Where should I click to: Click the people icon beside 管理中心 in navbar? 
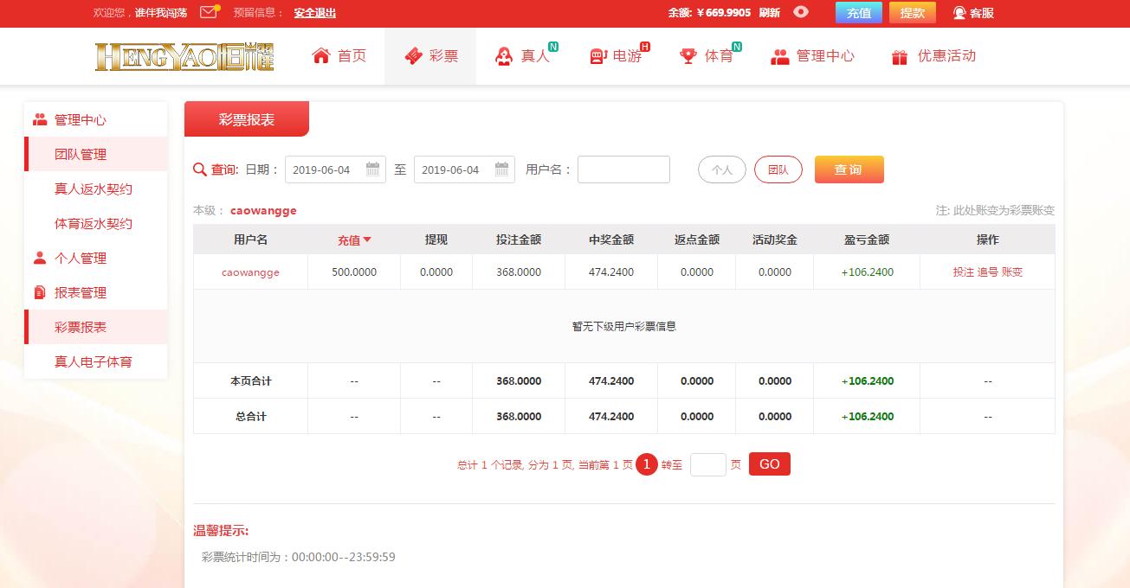pos(780,56)
